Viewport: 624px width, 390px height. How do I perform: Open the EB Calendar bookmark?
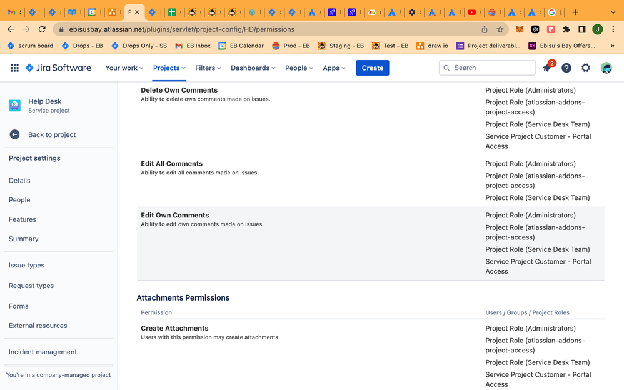241,46
